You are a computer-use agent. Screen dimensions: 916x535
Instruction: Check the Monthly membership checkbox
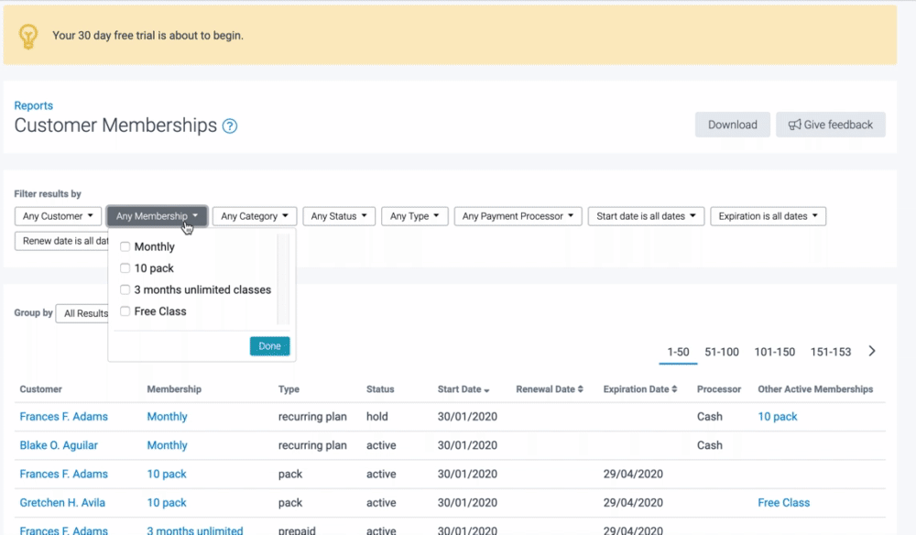pos(125,247)
